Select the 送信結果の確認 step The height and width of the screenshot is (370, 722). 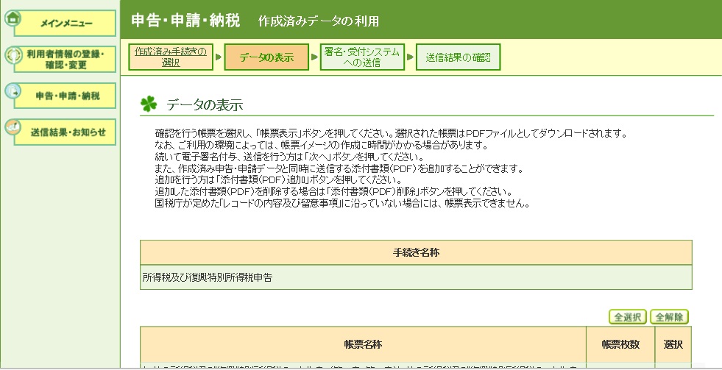459,57
